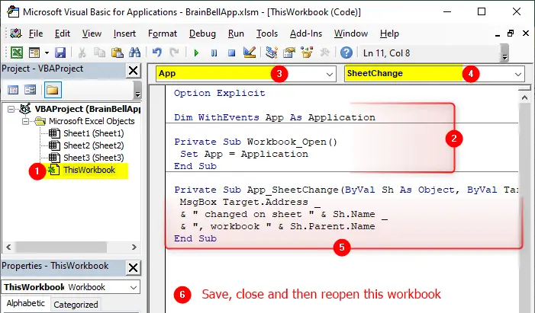The image size is (535, 313).
Task: Open the Insert menu
Action: point(124,34)
